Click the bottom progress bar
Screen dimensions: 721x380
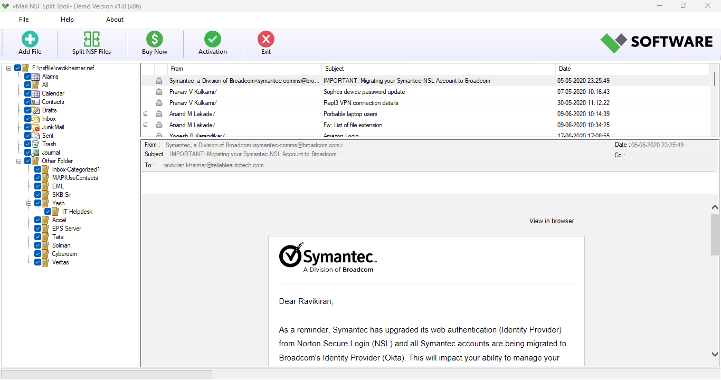[107, 374]
